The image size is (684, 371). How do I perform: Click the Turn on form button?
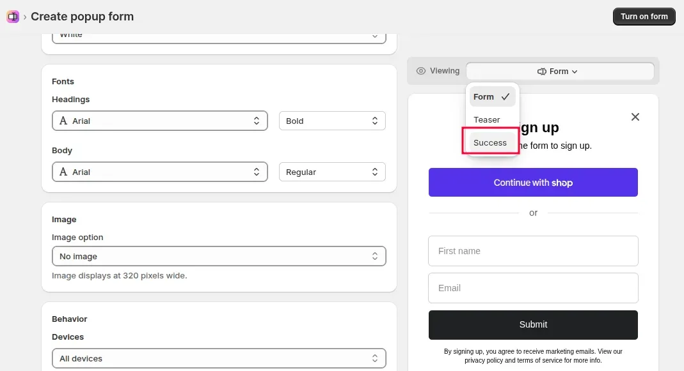coord(644,17)
